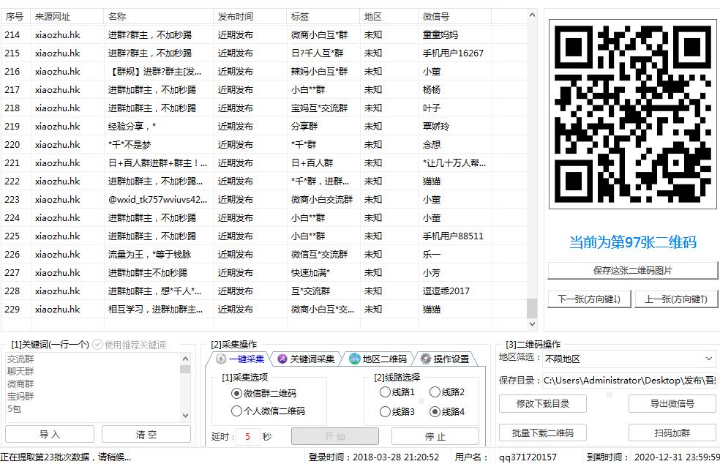Image resolution: width=720 pixels, height=464 pixels.
Task: Select row 226 流量为王
Action: coord(264,255)
